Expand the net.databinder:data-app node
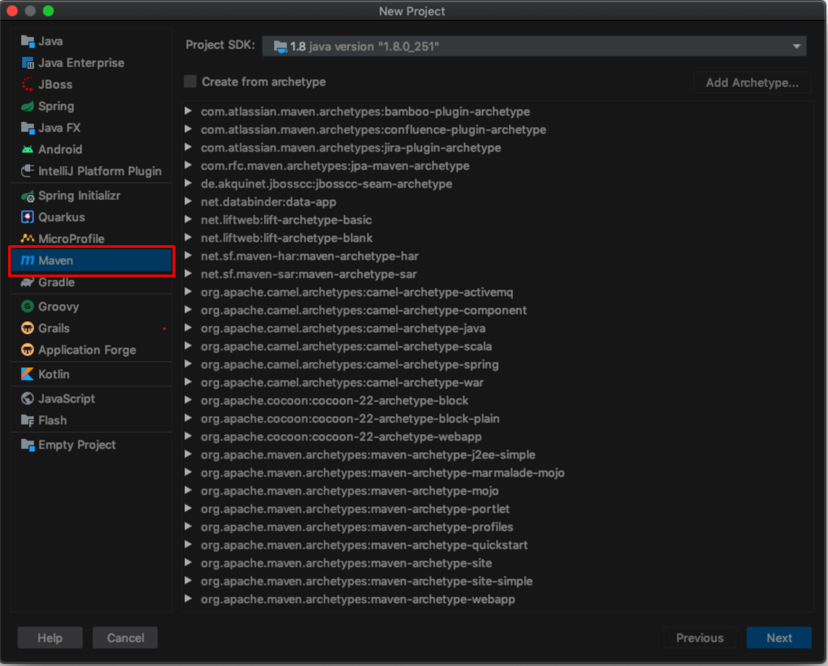Viewport: 828px width, 666px height. click(x=188, y=201)
